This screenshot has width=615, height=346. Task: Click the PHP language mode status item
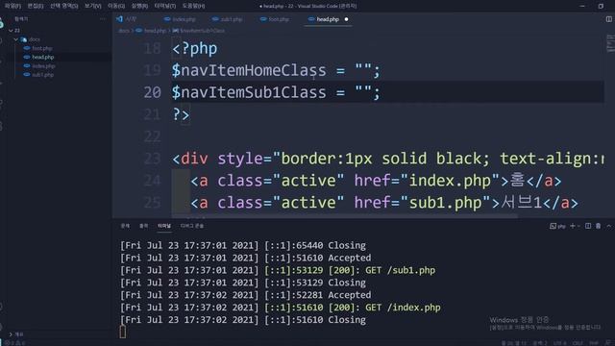pyautogui.click(x=593, y=343)
